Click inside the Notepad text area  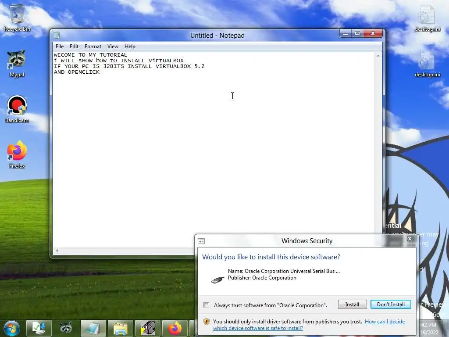214,149
